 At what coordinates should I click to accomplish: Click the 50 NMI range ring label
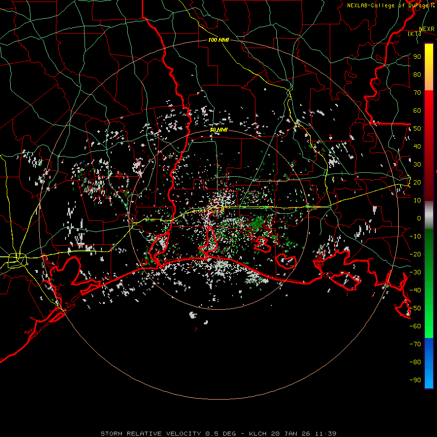[x=218, y=130]
